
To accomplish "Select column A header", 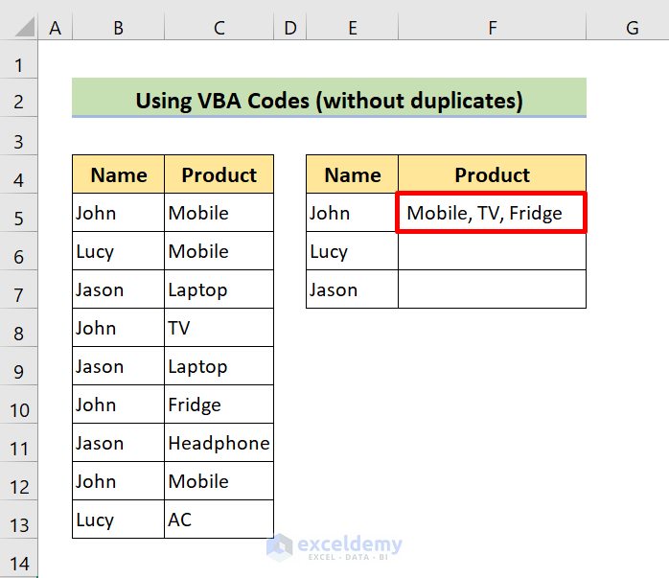I will click(x=55, y=28).
